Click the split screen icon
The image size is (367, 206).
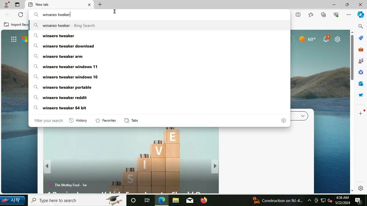coord(298,15)
